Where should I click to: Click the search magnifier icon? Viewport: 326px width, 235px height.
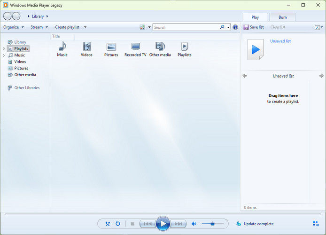[222, 27]
